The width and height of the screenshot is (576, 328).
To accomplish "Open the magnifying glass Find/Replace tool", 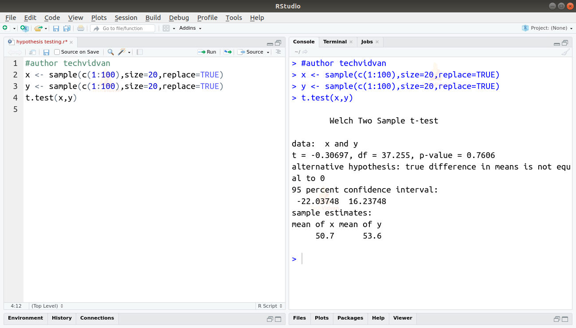I will coord(110,52).
